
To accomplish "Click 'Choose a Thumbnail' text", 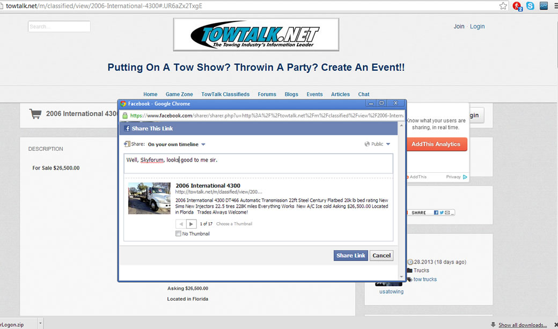I will (x=234, y=224).
